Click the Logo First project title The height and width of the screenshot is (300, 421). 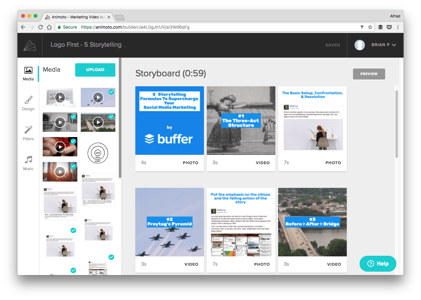(89, 45)
